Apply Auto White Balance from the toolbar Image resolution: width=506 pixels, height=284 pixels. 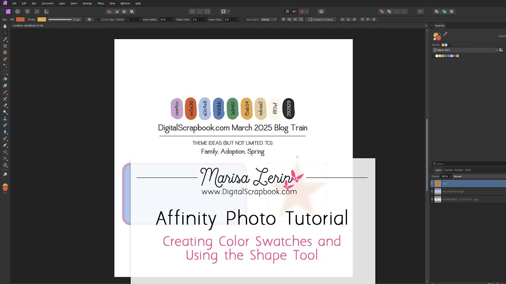pos(132,11)
